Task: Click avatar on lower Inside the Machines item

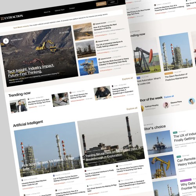Action: [x=56, y=191]
